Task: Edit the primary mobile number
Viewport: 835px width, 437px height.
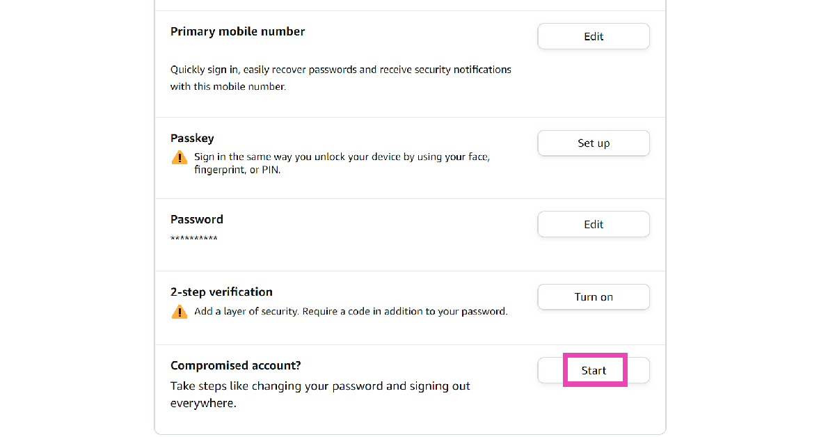Action: (x=594, y=36)
